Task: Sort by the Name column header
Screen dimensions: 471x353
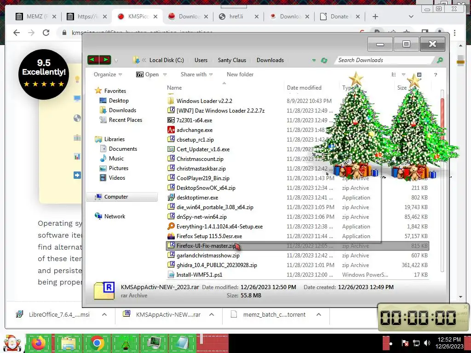Action: 174,88
